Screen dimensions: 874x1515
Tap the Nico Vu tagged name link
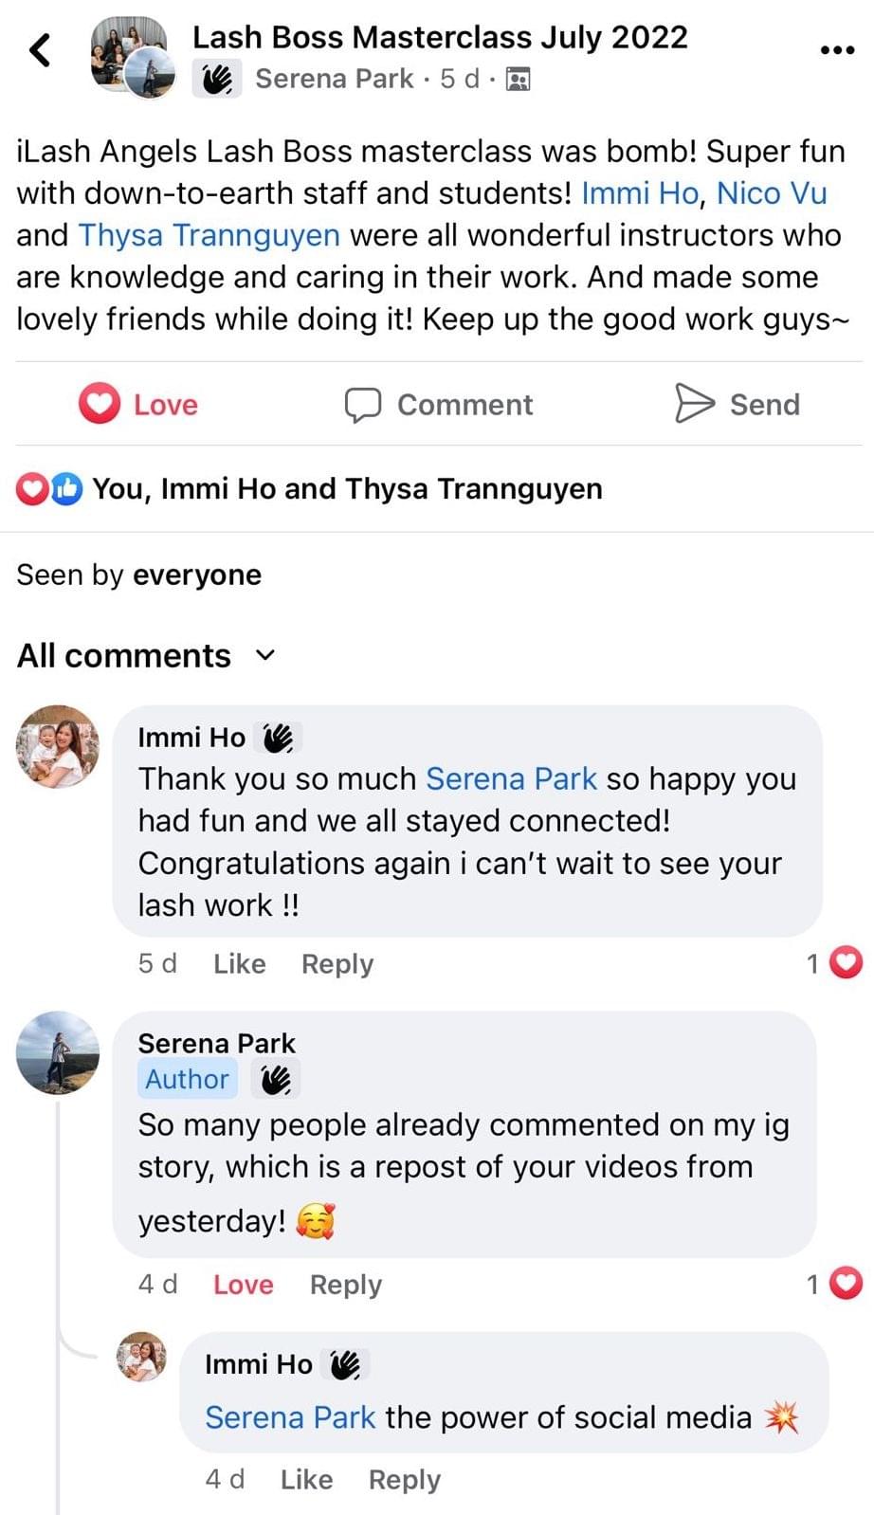coord(771,193)
